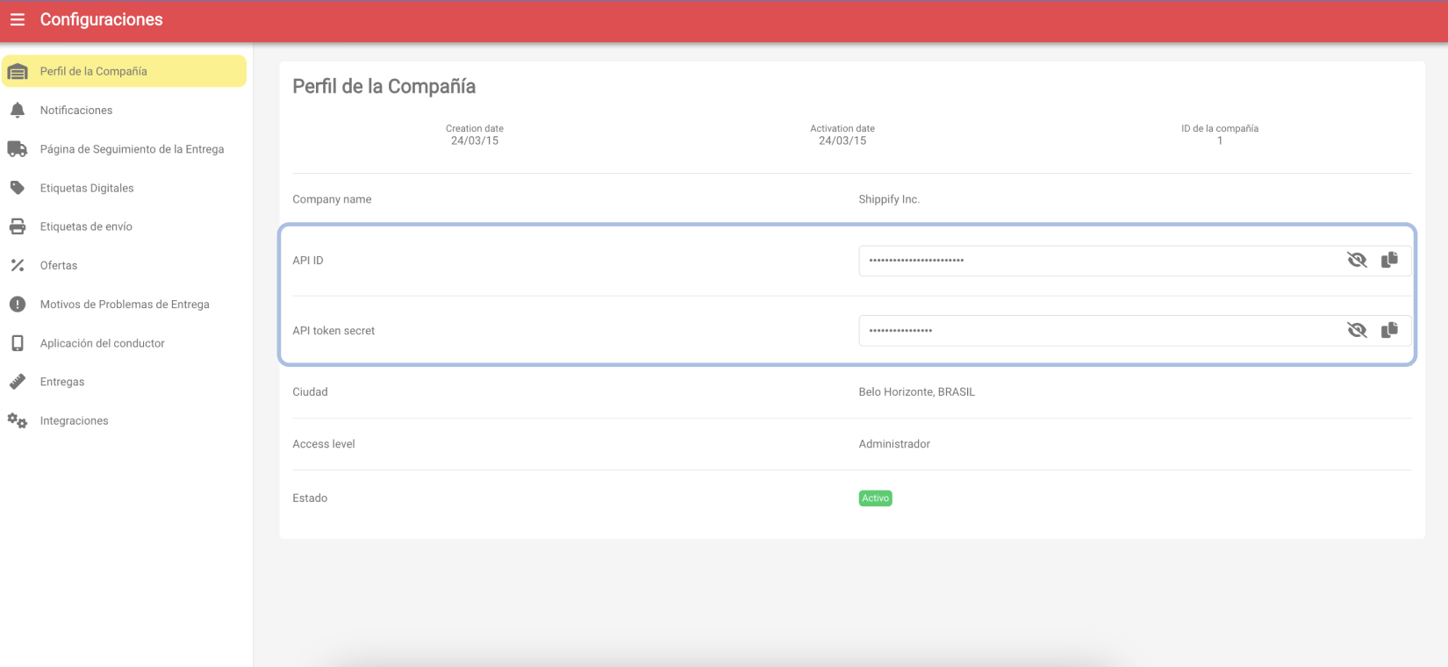Screen dimensions: 1448x667
Task: Click the phone icon for Aplicación del conductor
Action: 18,343
